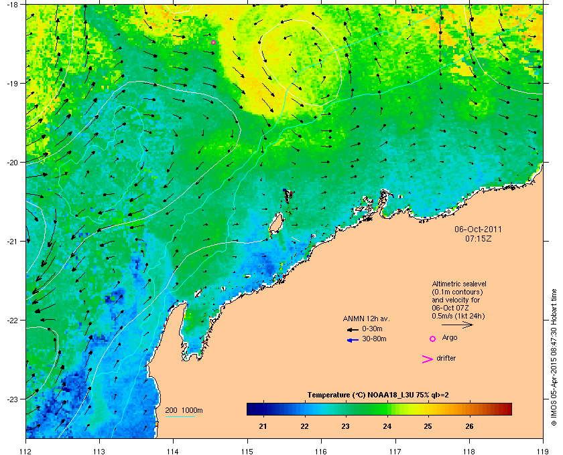Screen dimensions: 563x455
Task: Click the colorbar tick label 22
Action: [x=304, y=426]
